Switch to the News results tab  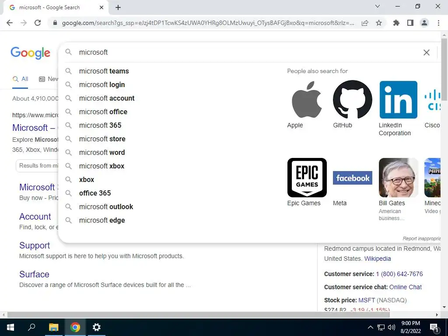point(49,79)
